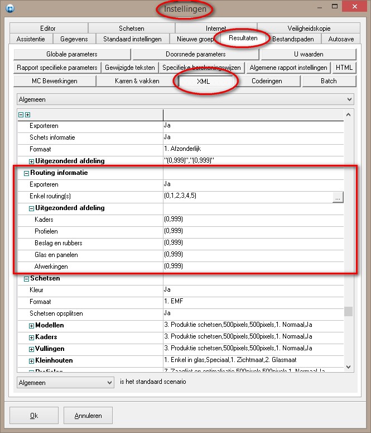The width and height of the screenshot is (371, 433).
Task: Expand the Kaders node under Schetsen
Action: [31, 337]
